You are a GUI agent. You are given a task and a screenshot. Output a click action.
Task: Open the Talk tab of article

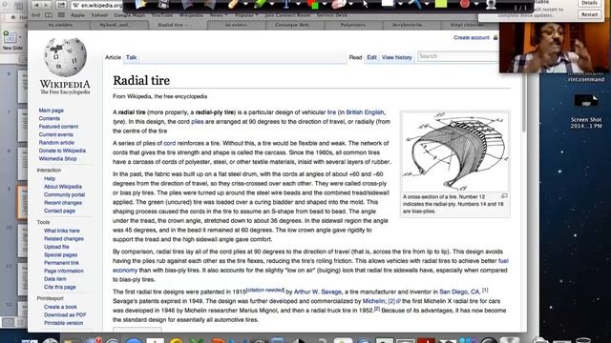[x=131, y=57]
